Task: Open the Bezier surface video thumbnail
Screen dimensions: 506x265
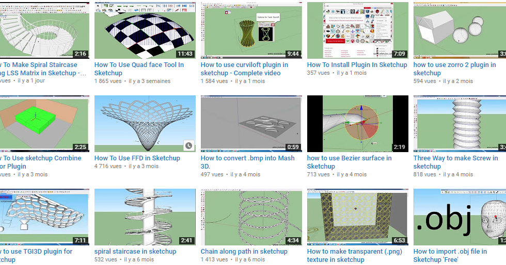Action: pos(357,123)
